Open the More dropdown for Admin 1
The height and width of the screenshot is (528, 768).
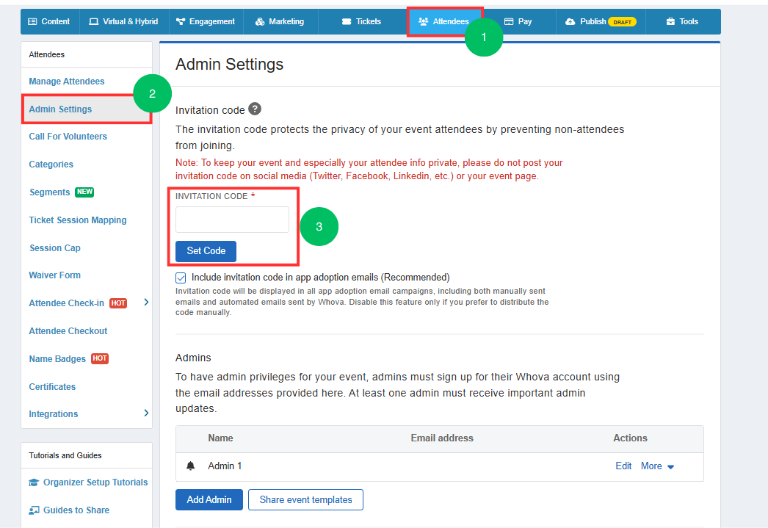pyautogui.click(x=656, y=466)
